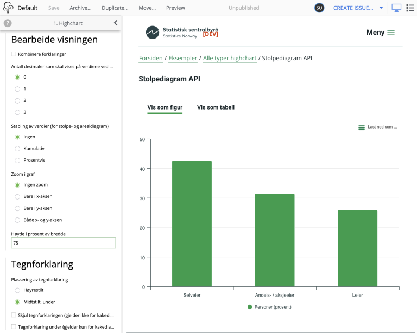Open the list view panel icon
The height and width of the screenshot is (333, 417).
click(410, 8)
